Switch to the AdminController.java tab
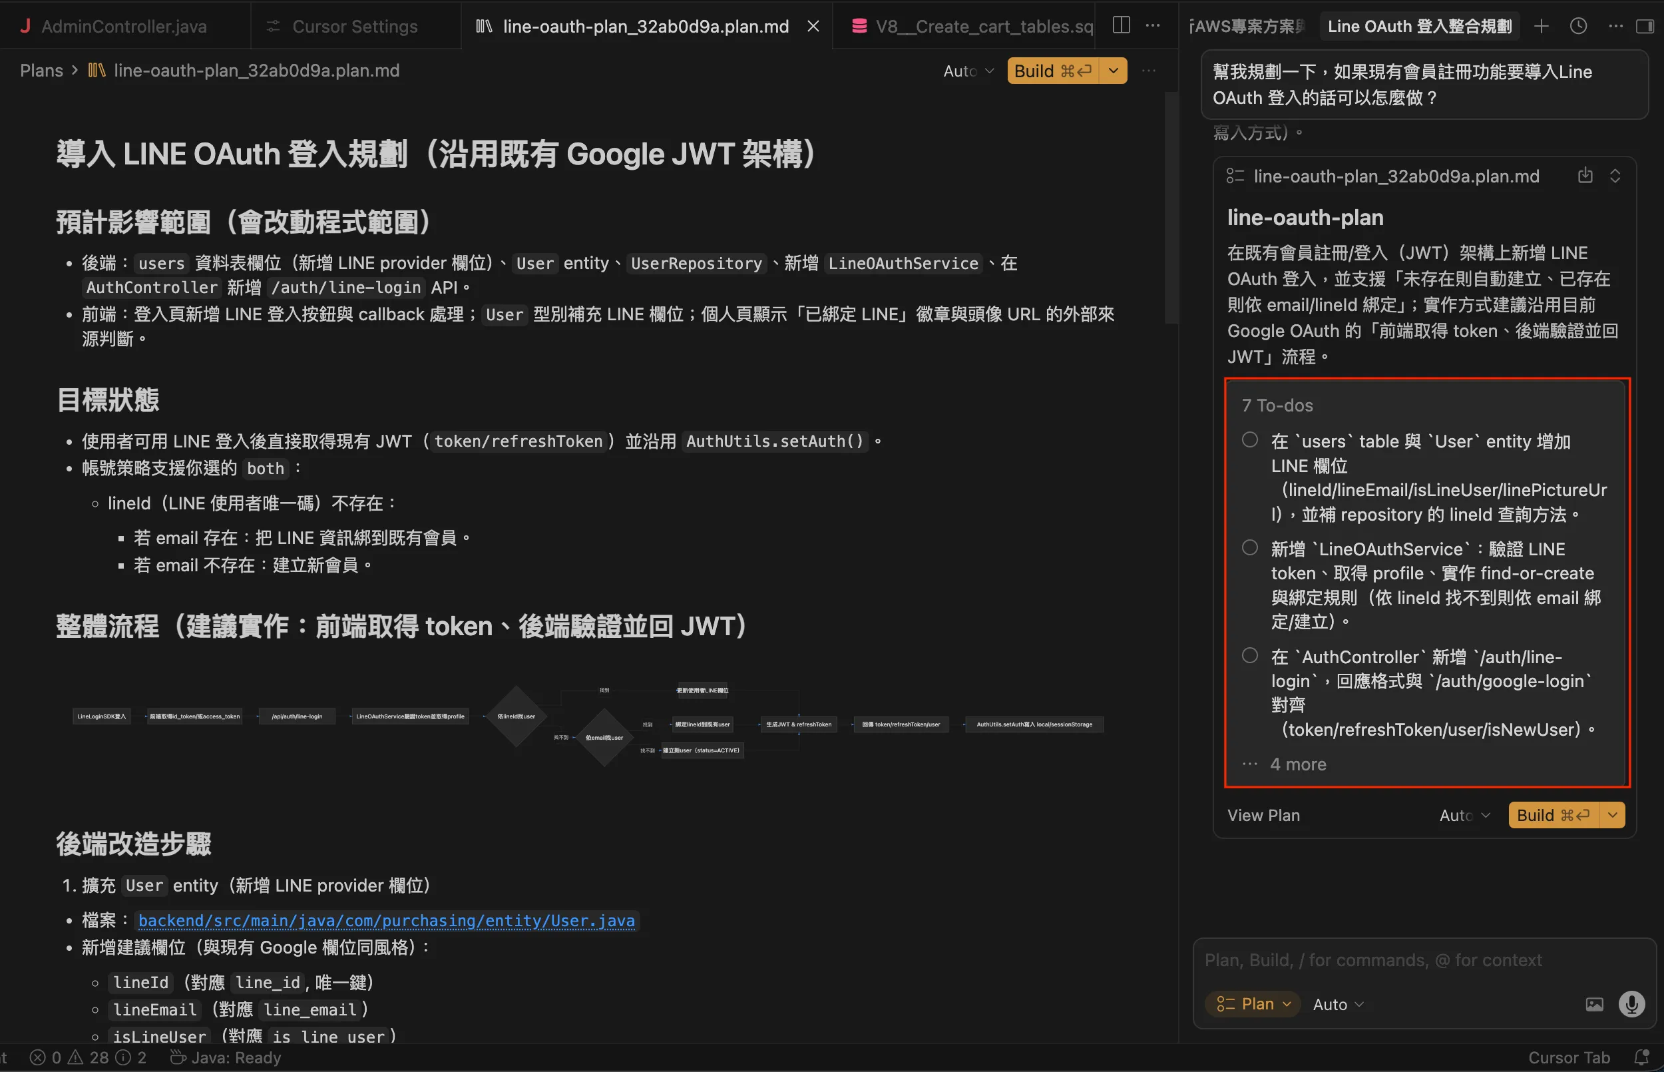Viewport: 1664px width, 1072px height. 123,27
